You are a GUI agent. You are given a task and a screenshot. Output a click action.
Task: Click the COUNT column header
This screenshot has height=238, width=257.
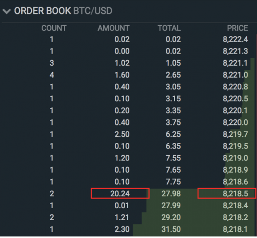(x=54, y=28)
